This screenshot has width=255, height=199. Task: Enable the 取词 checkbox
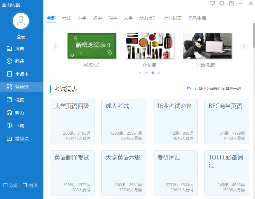tap(5, 185)
